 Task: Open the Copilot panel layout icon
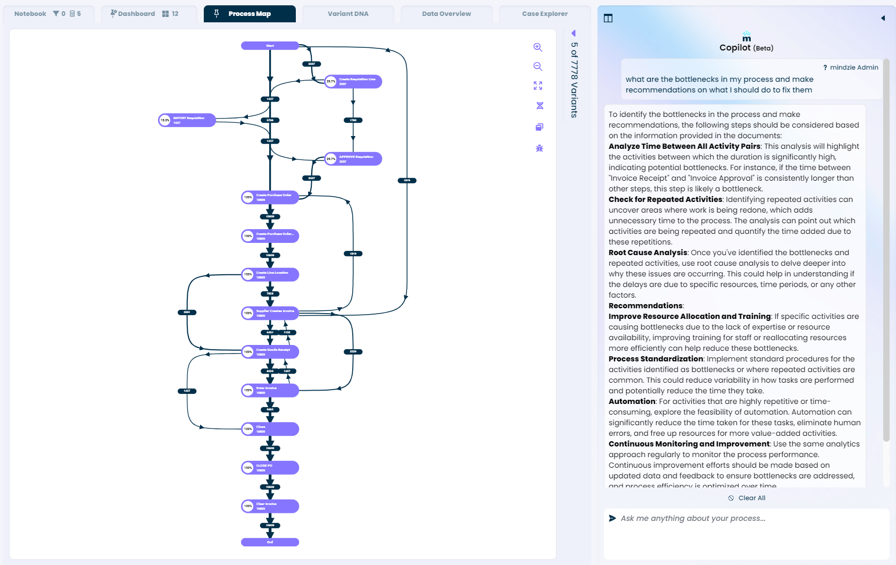pyautogui.click(x=608, y=18)
